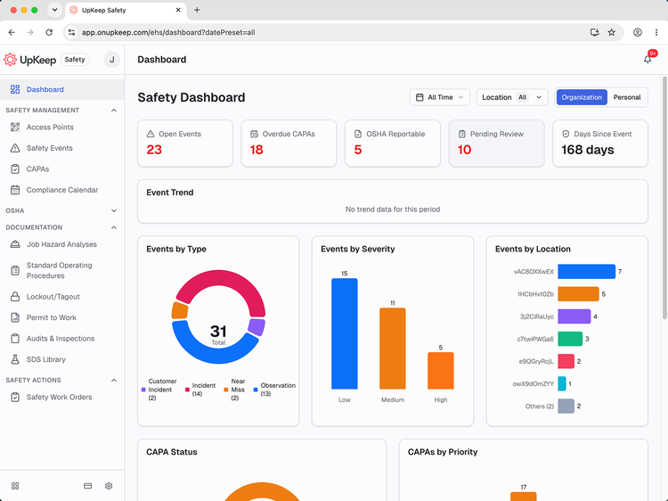The image size is (668, 501).
Task: Click the CAPAs clipboard icon in sidebar
Action: [x=15, y=168]
